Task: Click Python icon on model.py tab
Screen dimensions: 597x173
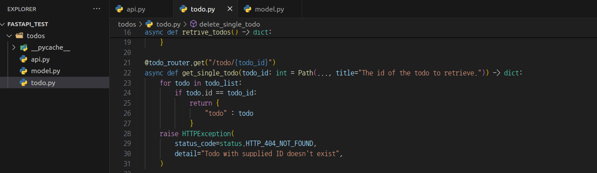Action: [247, 9]
